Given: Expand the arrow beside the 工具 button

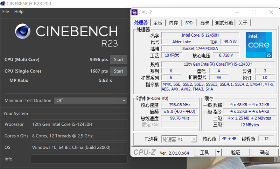Looking at the screenshot, I should click(218, 152).
